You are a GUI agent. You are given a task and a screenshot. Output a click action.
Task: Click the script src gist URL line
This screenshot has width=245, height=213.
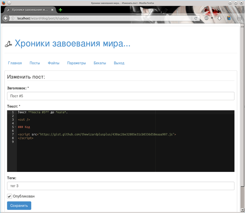97,134
